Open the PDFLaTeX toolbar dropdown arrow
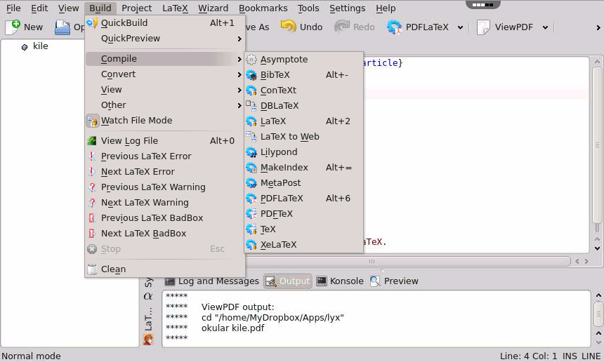The image size is (604, 362). click(x=460, y=27)
